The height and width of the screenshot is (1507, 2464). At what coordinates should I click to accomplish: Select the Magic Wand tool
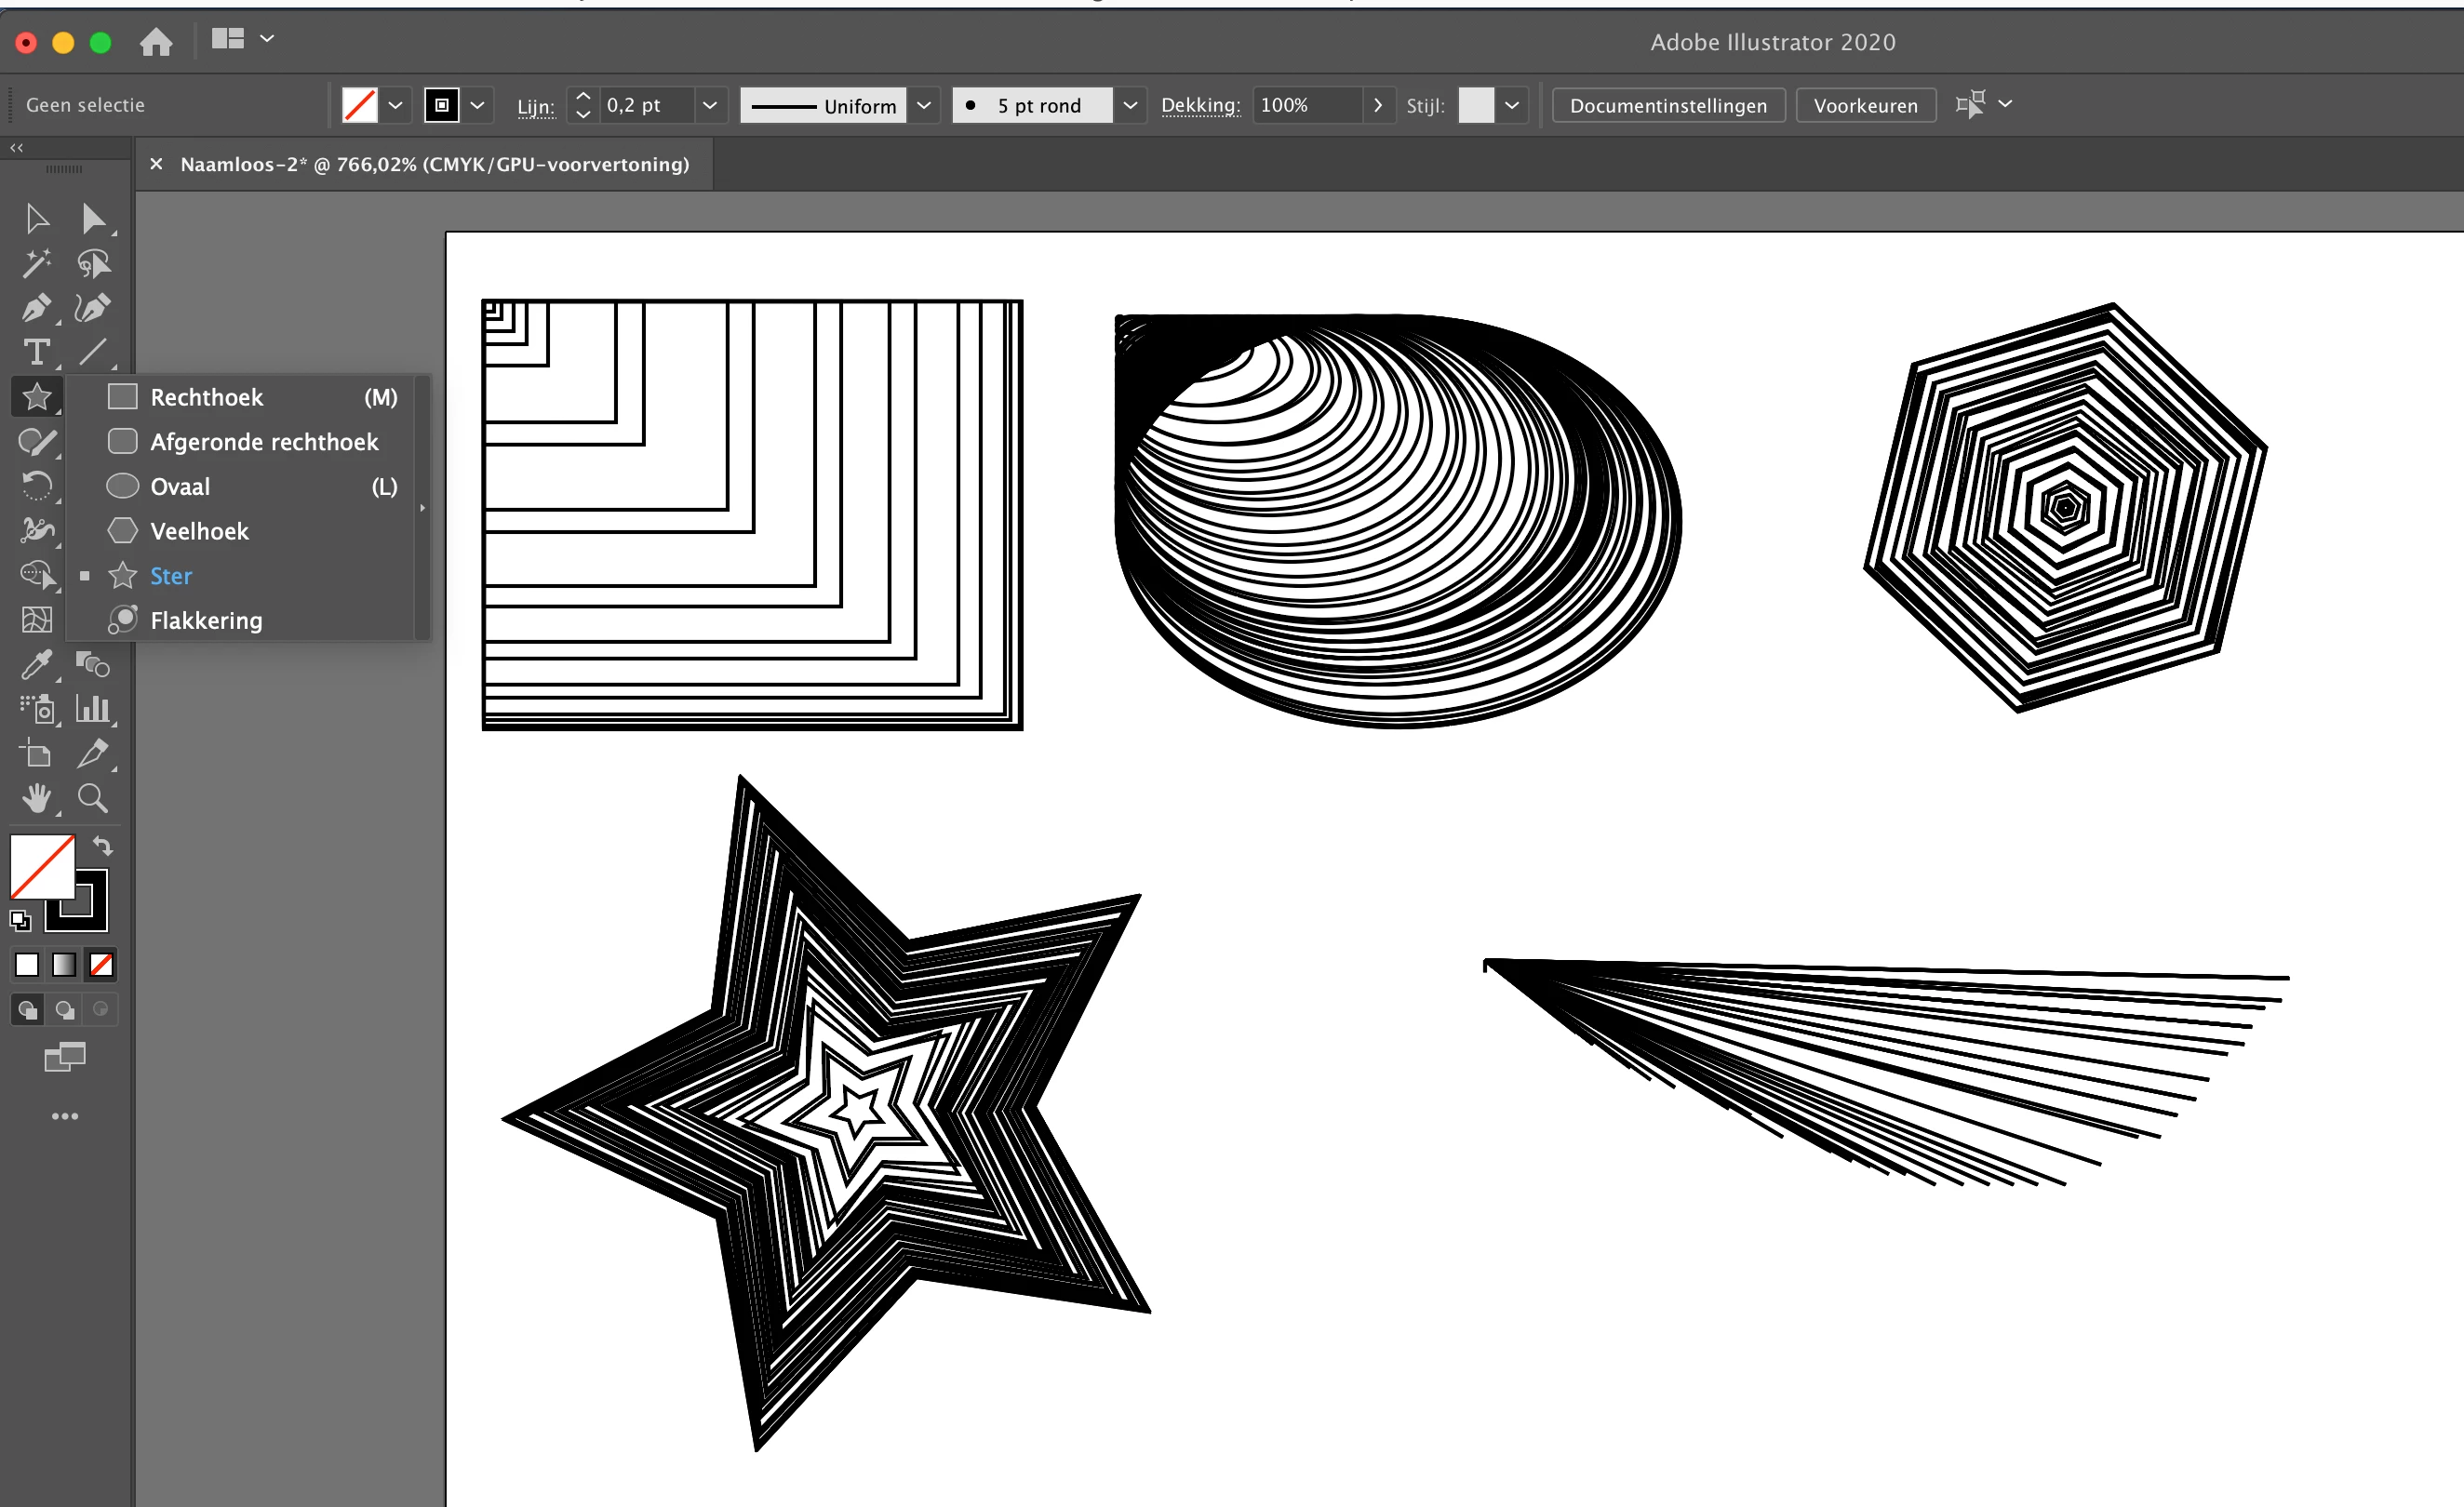(37, 263)
